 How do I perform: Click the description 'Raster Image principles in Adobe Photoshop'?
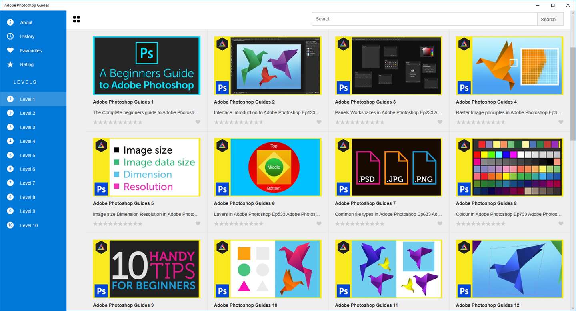[508, 113]
